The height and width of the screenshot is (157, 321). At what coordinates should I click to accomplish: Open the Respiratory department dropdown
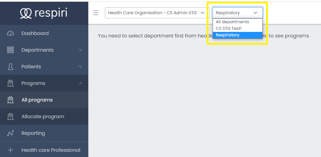pos(237,13)
